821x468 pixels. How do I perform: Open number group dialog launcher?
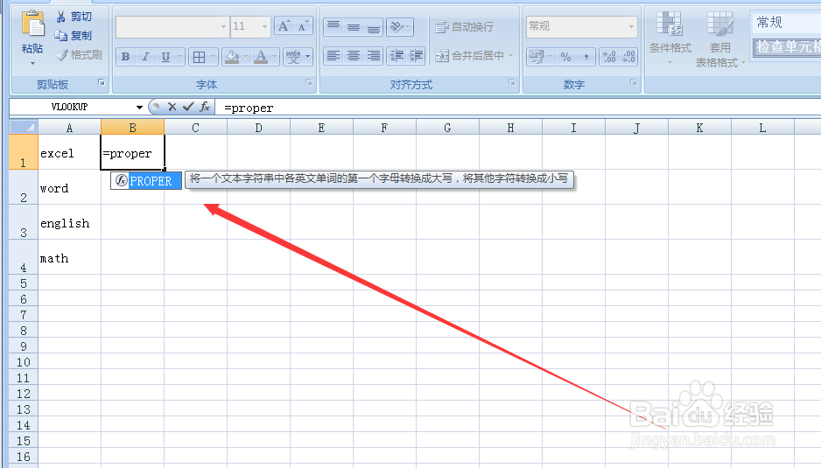point(634,83)
